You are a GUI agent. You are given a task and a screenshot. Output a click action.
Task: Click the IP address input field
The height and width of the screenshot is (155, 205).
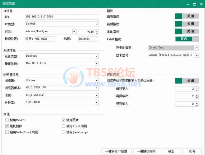click(x=62, y=17)
